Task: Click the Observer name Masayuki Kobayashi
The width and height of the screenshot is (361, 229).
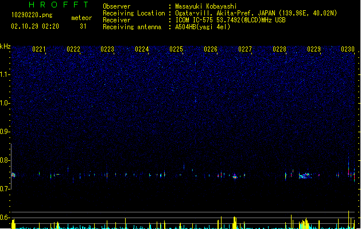Action: click(206, 6)
